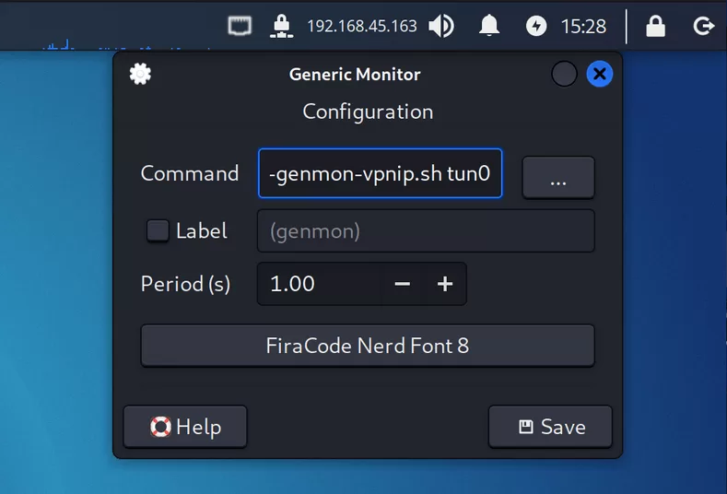Click the Period value field showing 1.00
Image resolution: width=727 pixels, height=494 pixels.
click(x=319, y=284)
